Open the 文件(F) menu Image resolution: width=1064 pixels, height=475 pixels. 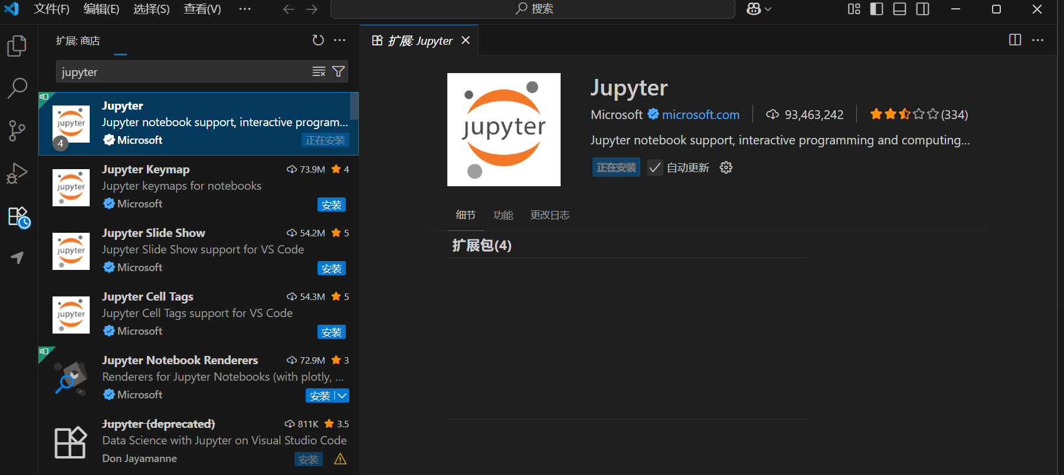(51, 9)
